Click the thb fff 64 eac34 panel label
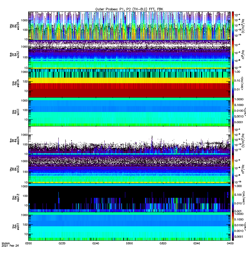This screenshot has width=246, height=262. tap(14, 26)
